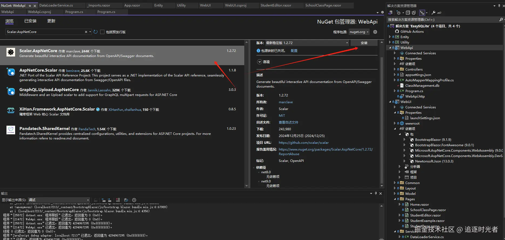Toggle sync with active document icon
This screenshot has height=240, width=505.
(422, 13)
